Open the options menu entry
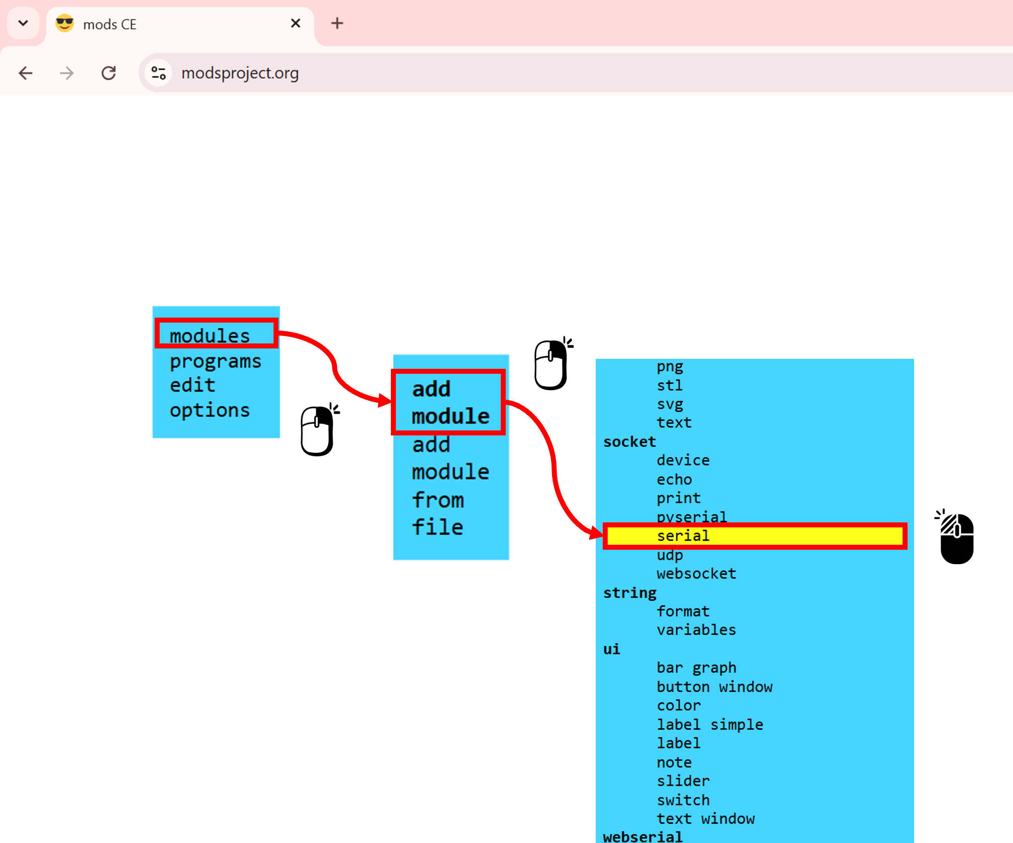Screen dimensions: 1013x843 coord(210,411)
